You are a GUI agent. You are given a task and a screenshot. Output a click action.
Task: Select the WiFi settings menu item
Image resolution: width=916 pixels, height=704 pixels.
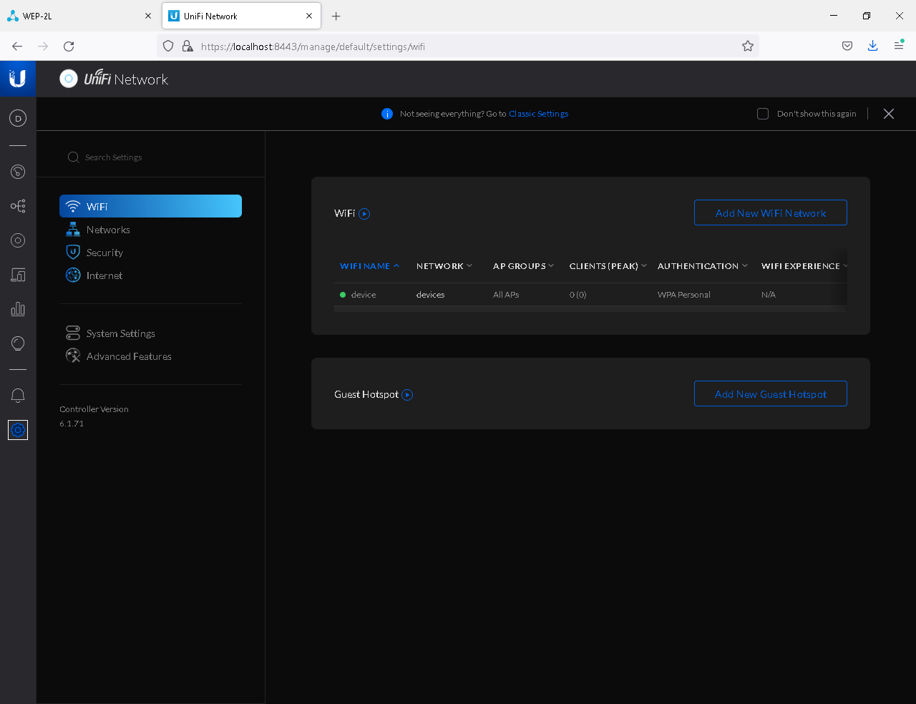click(150, 206)
